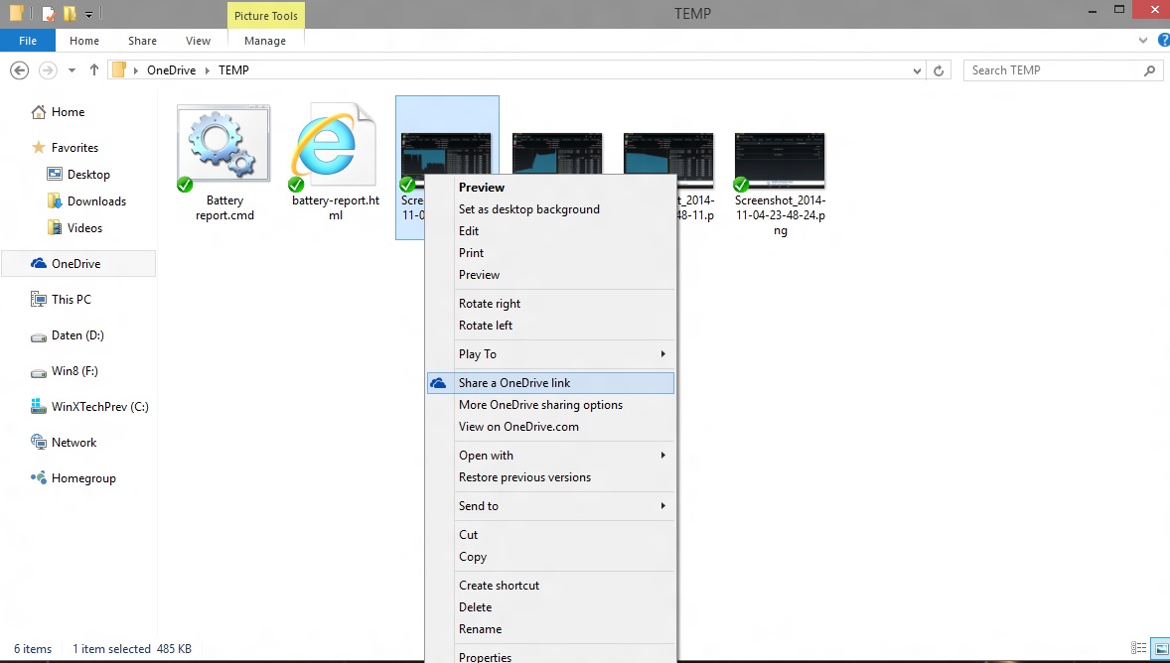The image size is (1170, 663).
Task: Choose Rotate right
Action: pos(550,304)
